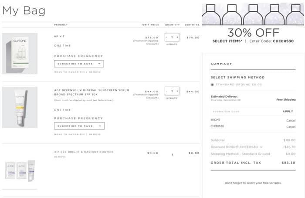
Task: Cancel the BRIGHT promotion code
Action: (291, 120)
